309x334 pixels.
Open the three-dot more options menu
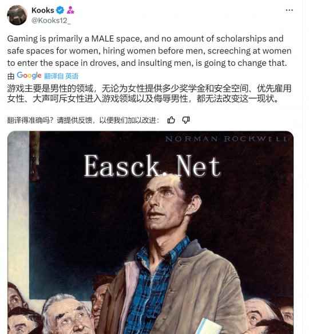click(x=289, y=10)
